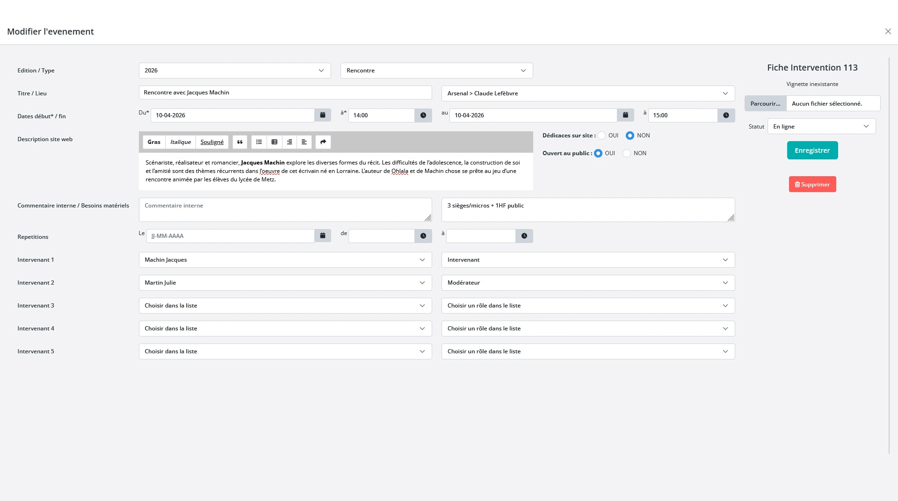Image resolution: width=898 pixels, height=501 pixels.
Task: Open the Edition 2026 dropdown
Action: coord(235,71)
